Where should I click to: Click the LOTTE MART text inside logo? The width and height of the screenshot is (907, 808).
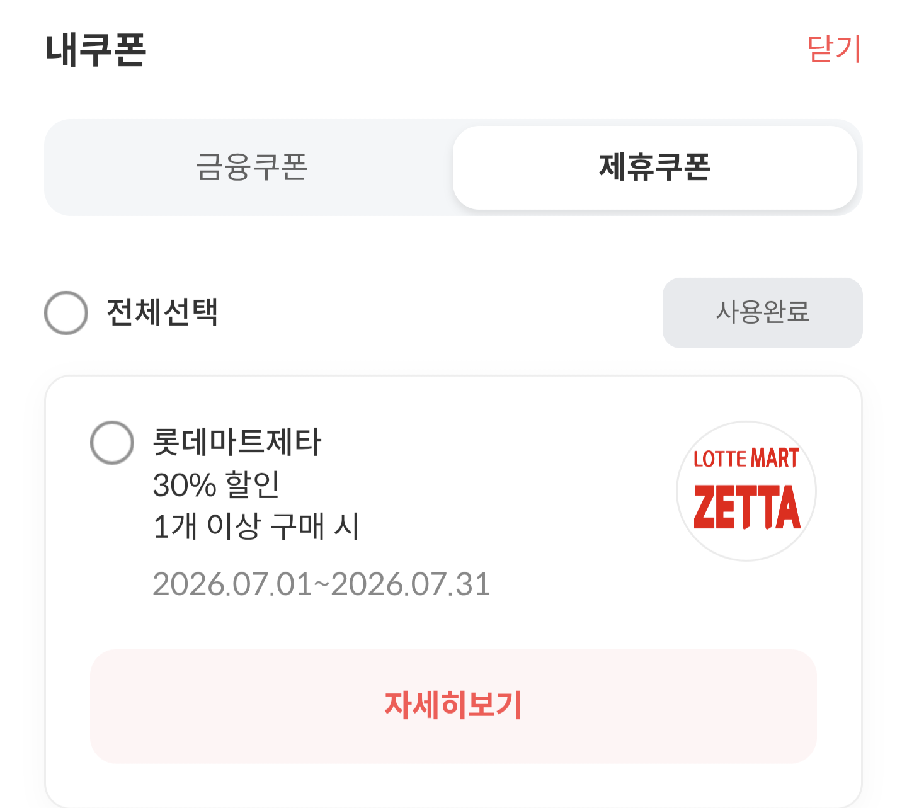746,458
